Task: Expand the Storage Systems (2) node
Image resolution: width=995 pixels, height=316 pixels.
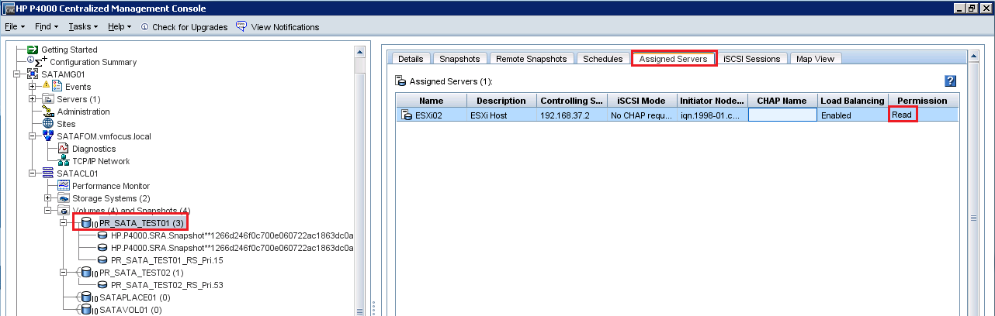Action: [x=48, y=198]
